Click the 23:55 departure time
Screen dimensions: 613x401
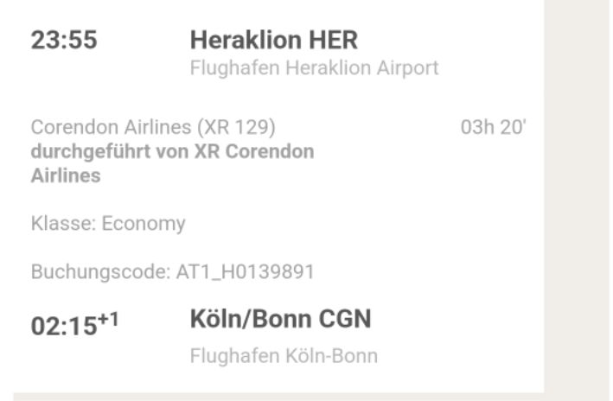(64, 40)
